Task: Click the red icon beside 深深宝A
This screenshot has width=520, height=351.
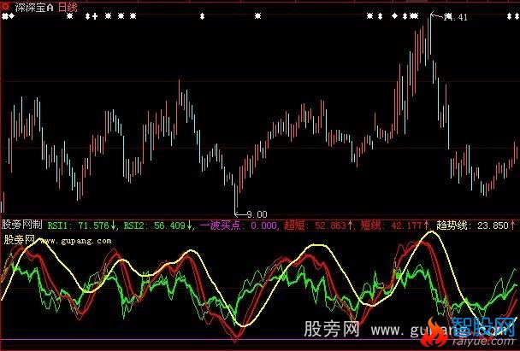Action: tap(6, 8)
